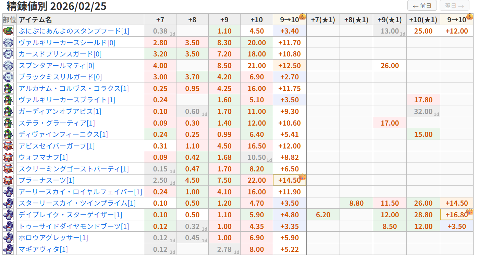Screen dimensions: 478x258
Task: Open the ホロウアグレッサー[1] item link
Action: [53, 238]
